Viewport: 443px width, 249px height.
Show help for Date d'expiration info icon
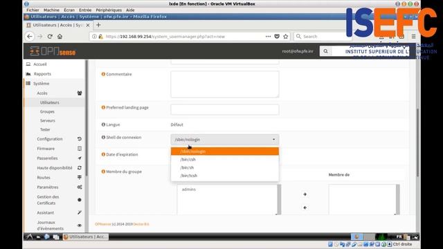(103, 154)
